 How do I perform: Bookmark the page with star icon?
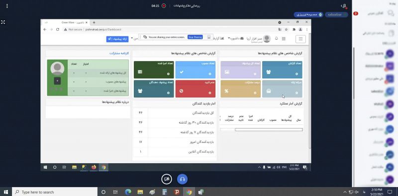tap(287, 29)
